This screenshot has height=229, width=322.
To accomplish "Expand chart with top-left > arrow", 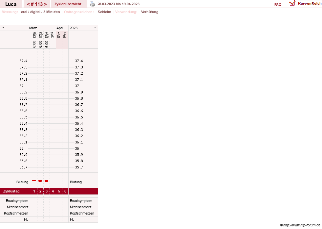I will point(3,27).
